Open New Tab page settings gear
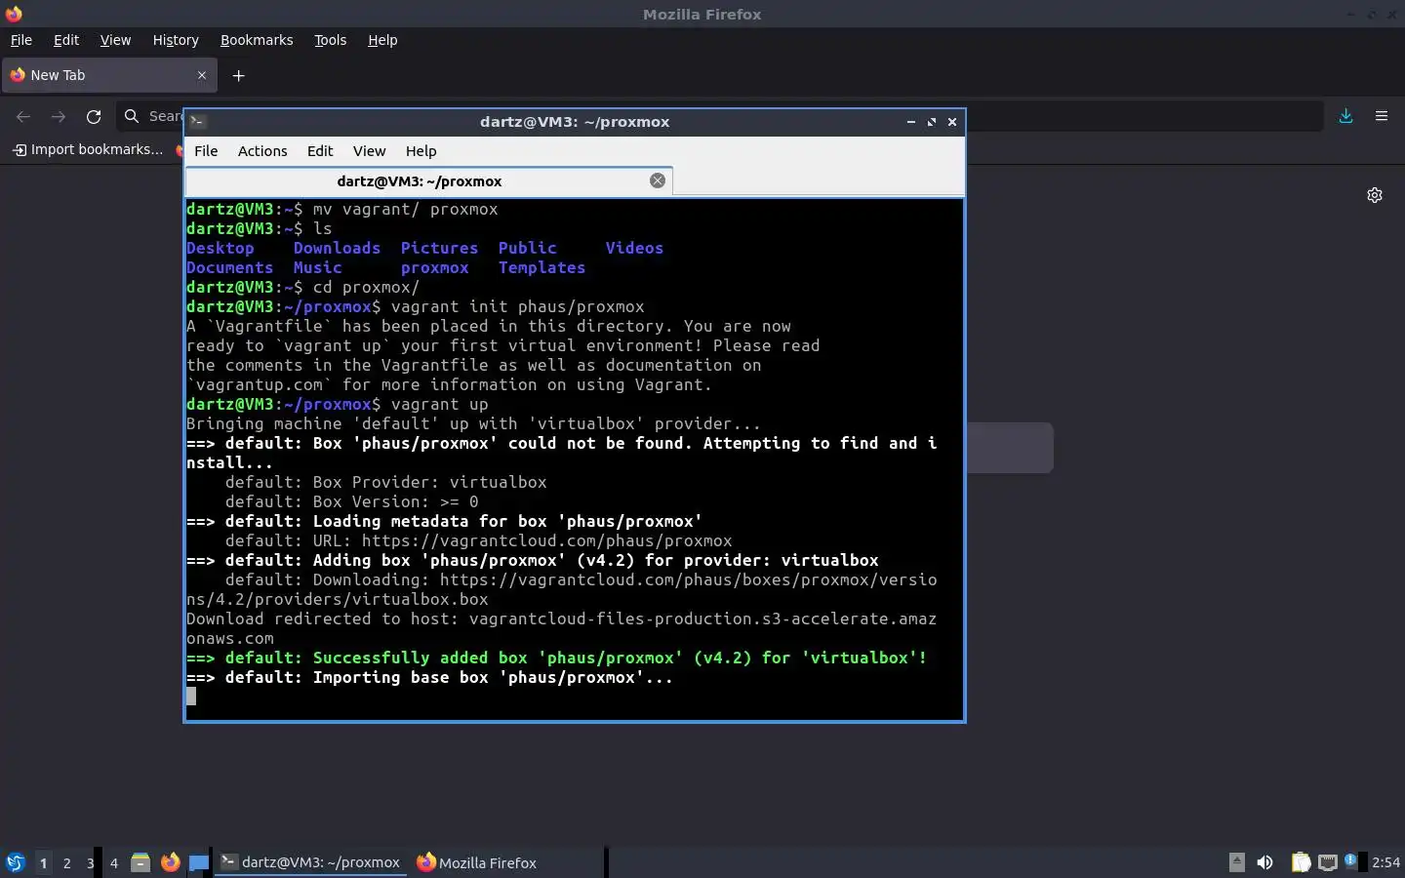The width and height of the screenshot is (1405, 878). (1375, 195)
